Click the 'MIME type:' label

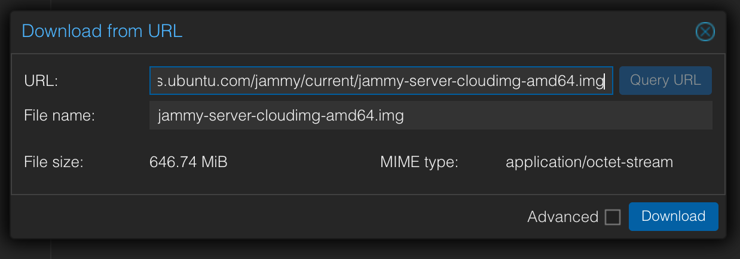419,162
